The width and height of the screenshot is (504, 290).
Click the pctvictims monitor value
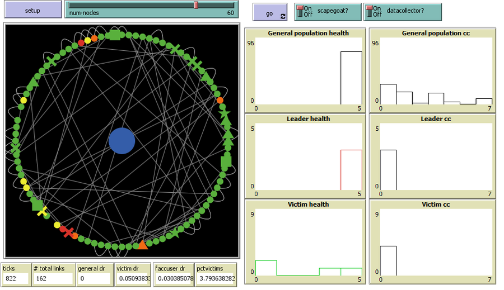[x=215, y=278]
